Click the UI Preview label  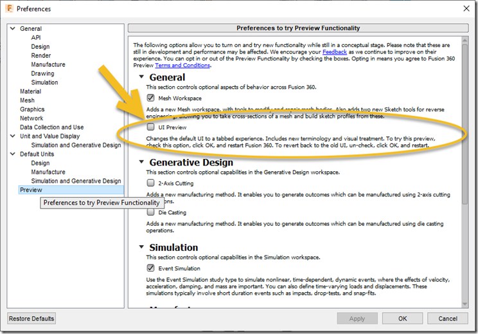[172, 127]
